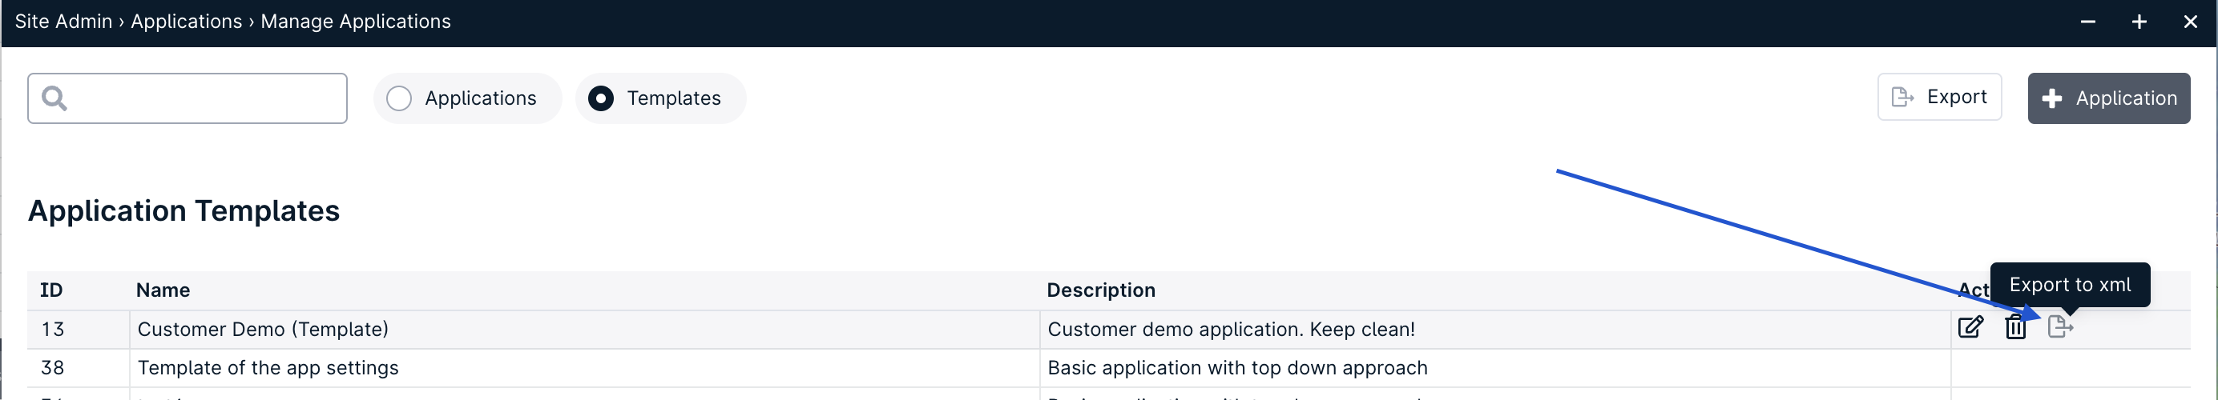The width and height of the screenshot is (2218, 400).
Task: Click the Application Templates heading
Action: point(183,210)
